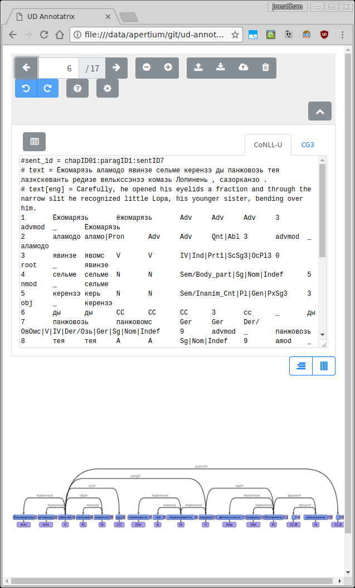
Task: Click the text area scrollbar up arrow
Action: pyautogui.click(x=323, y=160)
